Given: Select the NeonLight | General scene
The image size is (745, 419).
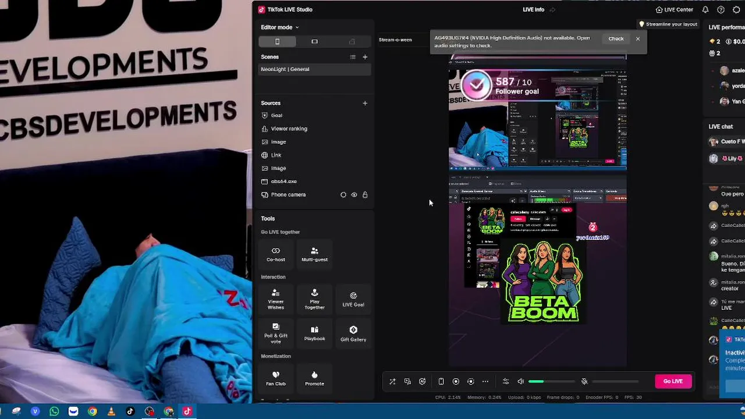Looking at the screenshot, I should point(314,69).
